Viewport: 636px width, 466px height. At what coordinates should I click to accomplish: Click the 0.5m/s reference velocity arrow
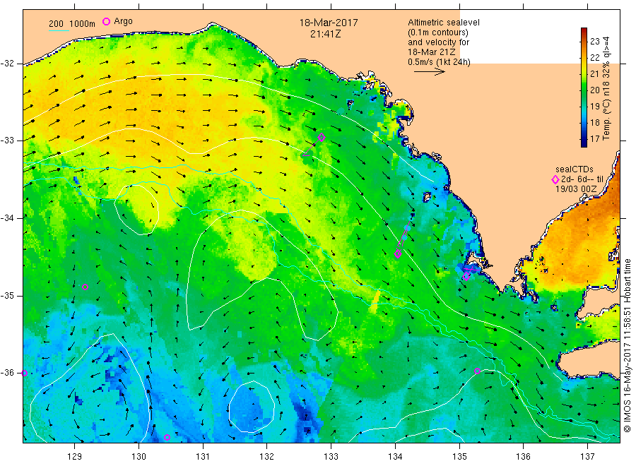coord(430,72)
